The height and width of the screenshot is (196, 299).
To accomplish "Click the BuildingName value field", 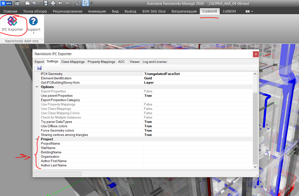I will [x=198, y=152].
